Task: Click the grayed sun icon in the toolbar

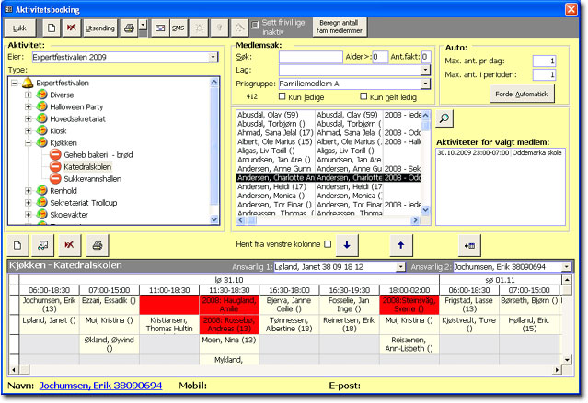Action: 200,28
